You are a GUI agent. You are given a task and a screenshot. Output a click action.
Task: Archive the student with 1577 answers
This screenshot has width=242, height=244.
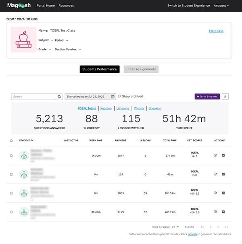223,155
